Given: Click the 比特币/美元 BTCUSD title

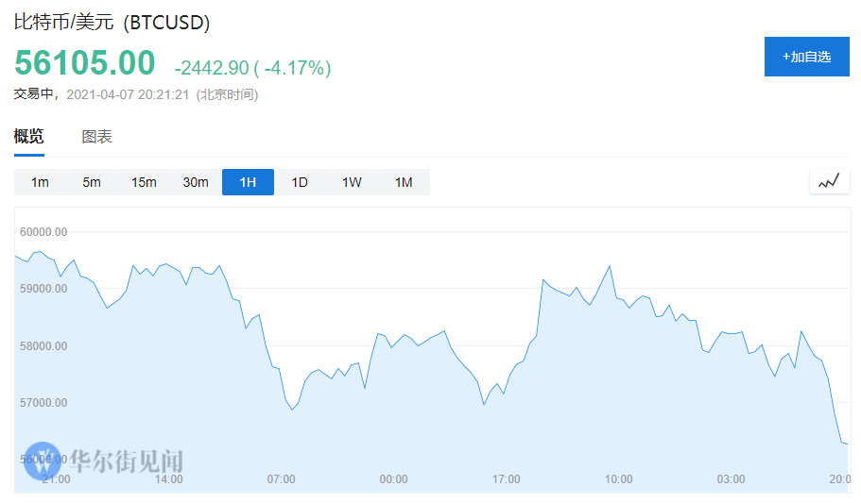Looking at the screenshot, I should point(112,22).
